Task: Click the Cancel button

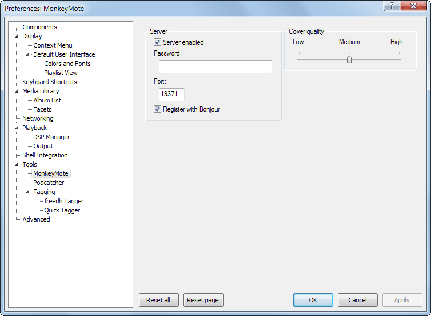Action: point(358,300)
